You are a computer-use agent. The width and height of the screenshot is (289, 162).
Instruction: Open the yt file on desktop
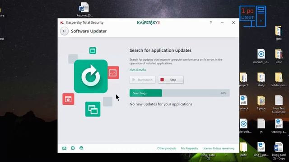tap(261, 126)
